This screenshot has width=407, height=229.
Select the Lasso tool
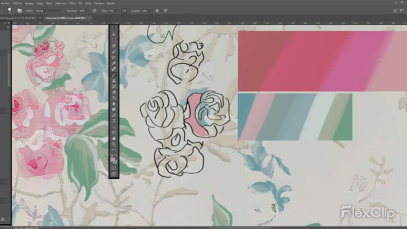coord(114,46)
